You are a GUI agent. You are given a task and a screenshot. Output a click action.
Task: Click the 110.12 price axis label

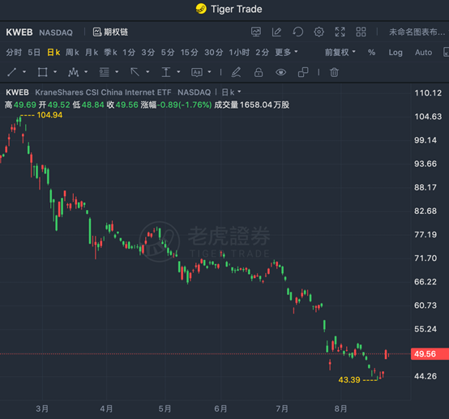tap(428, 92)
